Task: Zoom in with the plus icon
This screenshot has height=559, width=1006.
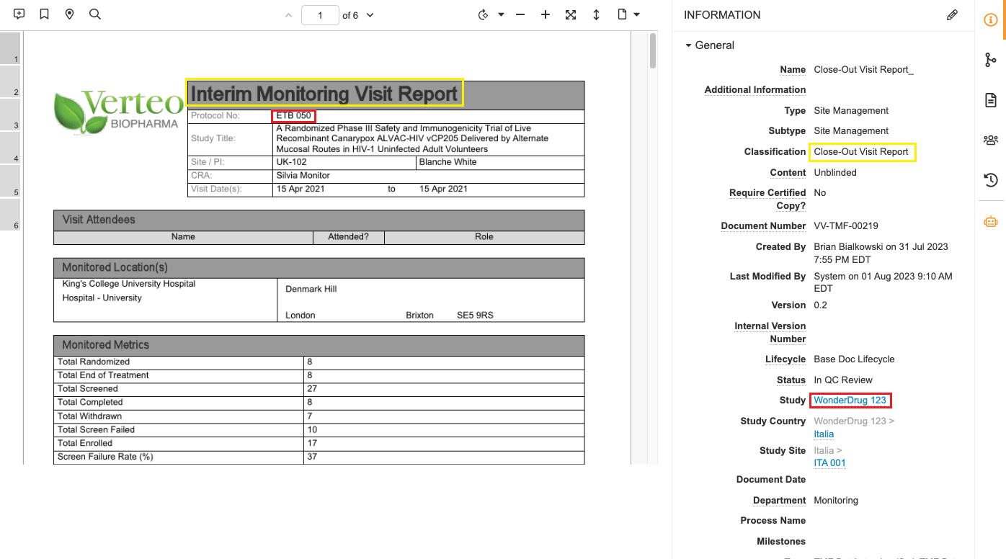Action: (x=546, y=15)
